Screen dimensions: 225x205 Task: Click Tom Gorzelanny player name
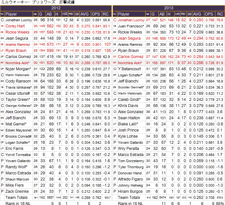[x=131, y=161]
